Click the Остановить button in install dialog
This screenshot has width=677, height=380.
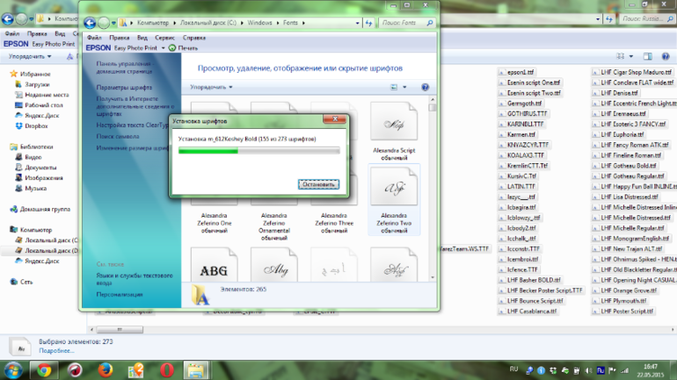[318, 185]
